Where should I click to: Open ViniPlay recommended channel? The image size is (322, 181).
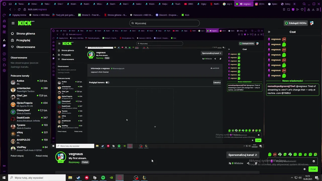tap(29, 149)
